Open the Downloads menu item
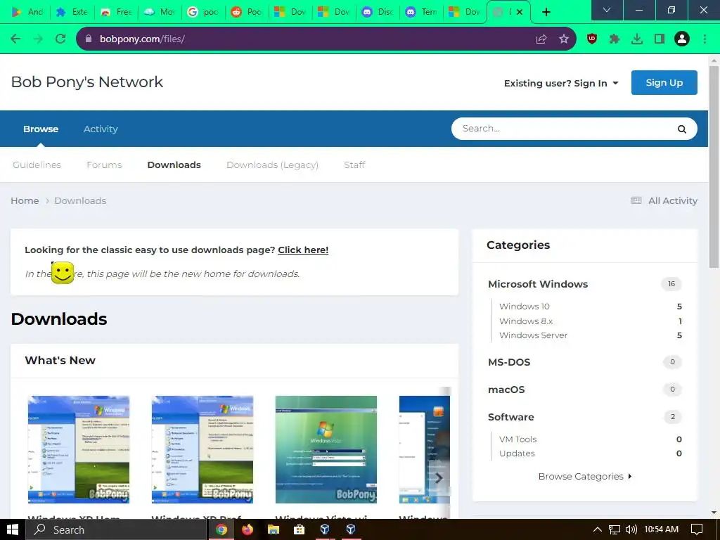The image size is (720, 540). (x=174, y=165)
